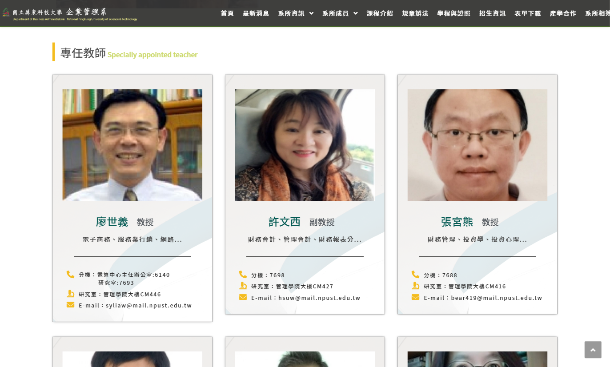Click the university logo in the header
This screenshot has width=610, height=367.
coord(70,14)
